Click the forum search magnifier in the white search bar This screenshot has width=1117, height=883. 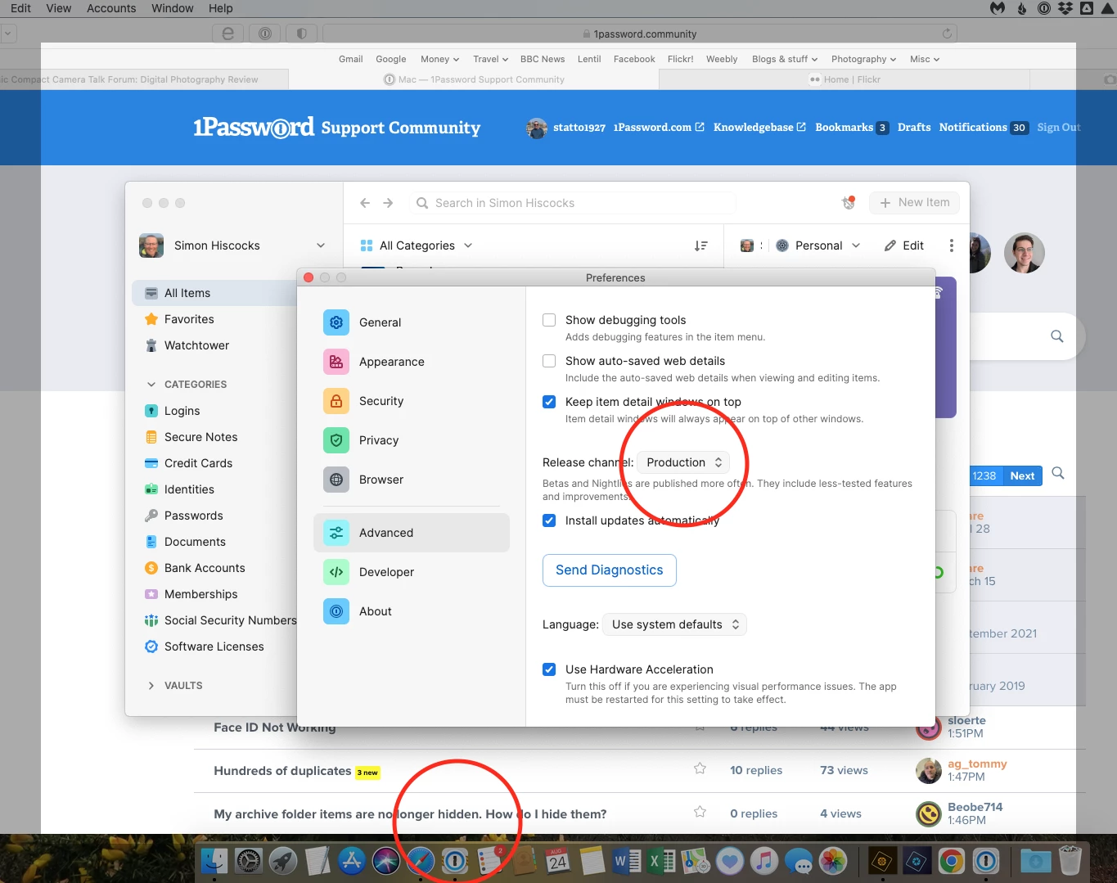point(1057,336)
